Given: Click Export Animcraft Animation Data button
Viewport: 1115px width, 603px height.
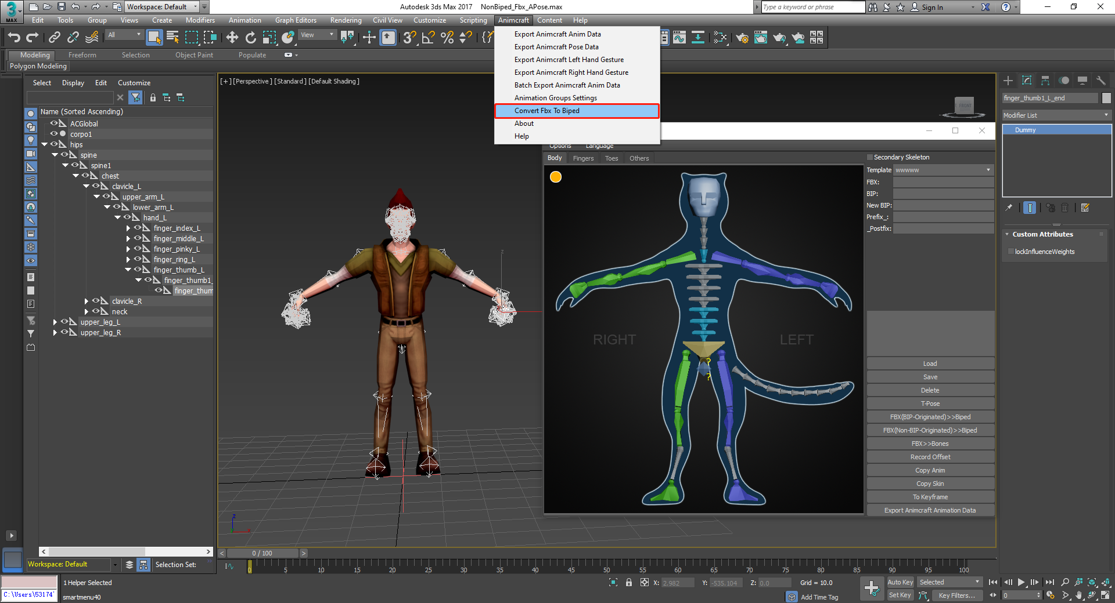Looking at the screenshot, I should (x=930, y=510).
